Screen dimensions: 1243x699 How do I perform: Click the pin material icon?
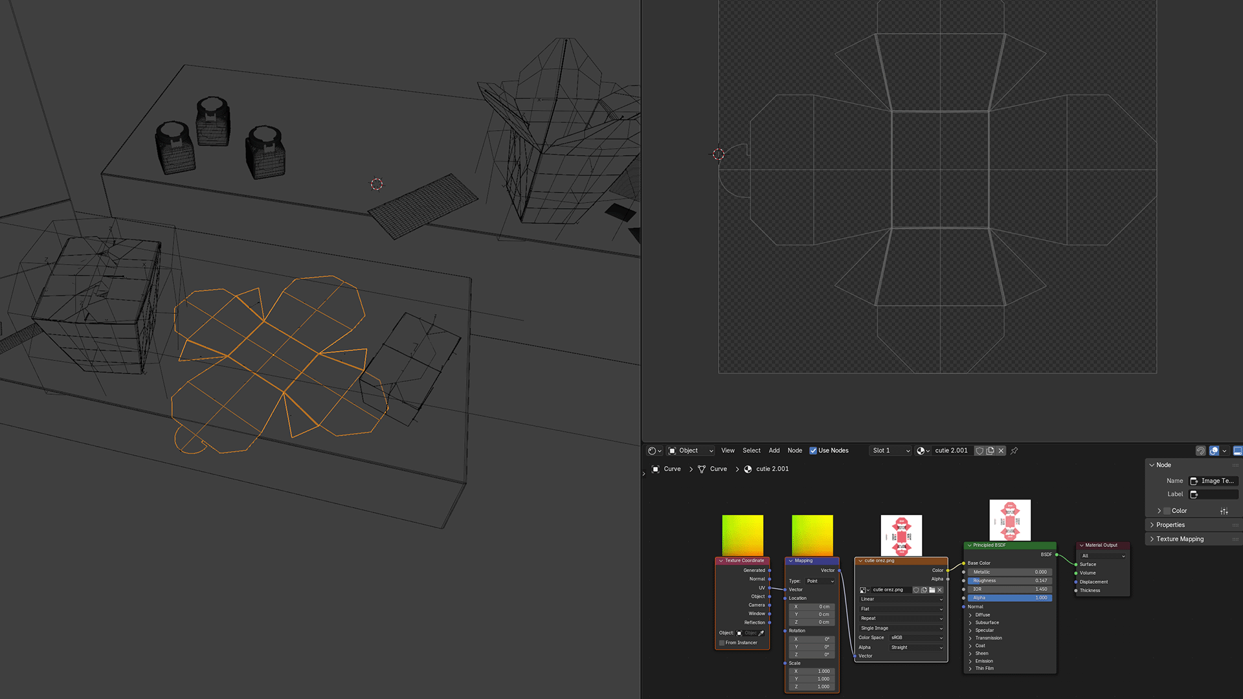(x=1014, y=450)
